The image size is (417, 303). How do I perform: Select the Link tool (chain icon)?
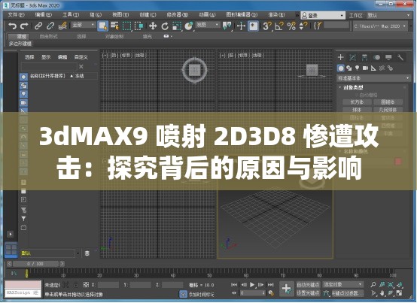(38, 26)
